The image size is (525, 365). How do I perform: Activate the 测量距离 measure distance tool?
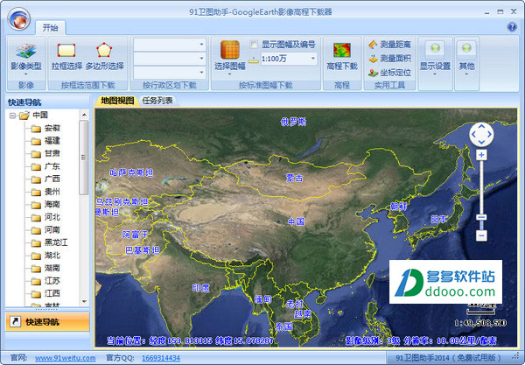tap(389, 44)
